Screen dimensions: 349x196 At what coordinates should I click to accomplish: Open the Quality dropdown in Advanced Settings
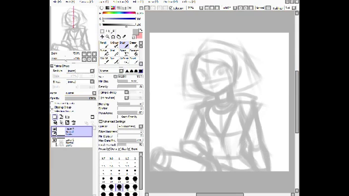[x=141, y=126]
